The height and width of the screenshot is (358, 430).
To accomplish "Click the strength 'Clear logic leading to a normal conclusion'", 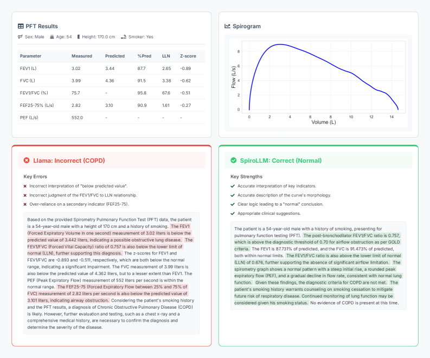I will 280,204.
